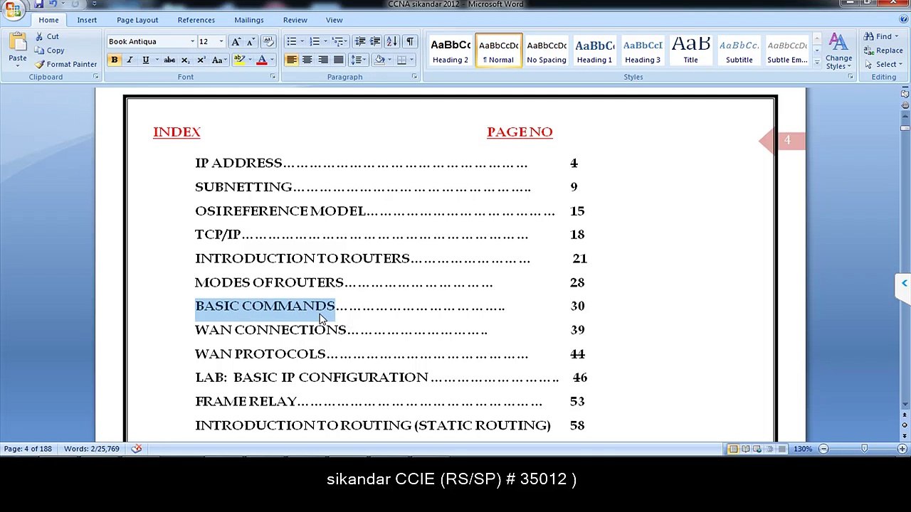The image size is (911, 512).
Task: Switch to the References tab
Action: pos(196,20)
